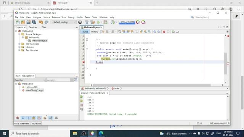Open the default config dropdown
The height and width of the screenshot is (137, 244).
coord(64,22)
